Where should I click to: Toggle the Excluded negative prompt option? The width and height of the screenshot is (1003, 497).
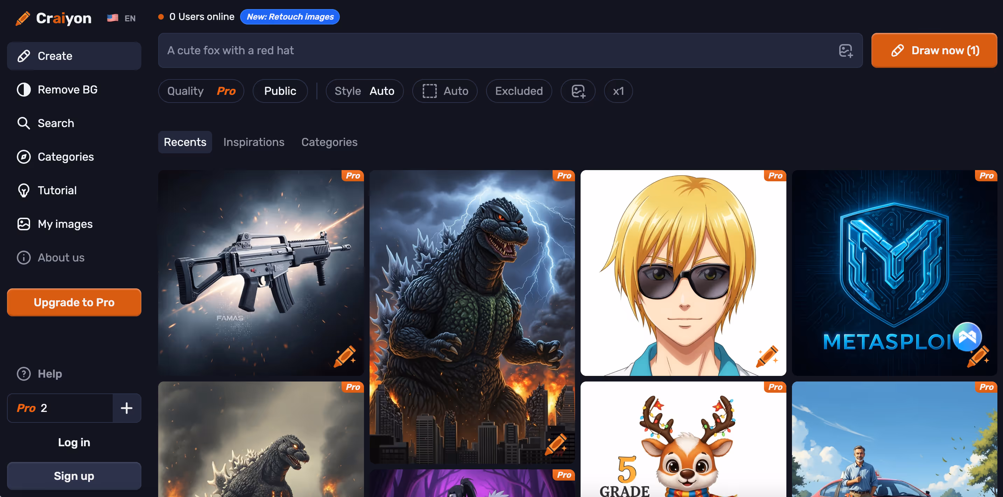pyautogui.click(x=519, y=91)
